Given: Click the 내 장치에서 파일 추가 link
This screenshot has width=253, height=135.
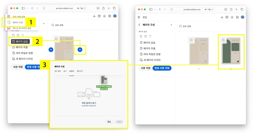Looking at the screenshot, I should coord(89,106).
